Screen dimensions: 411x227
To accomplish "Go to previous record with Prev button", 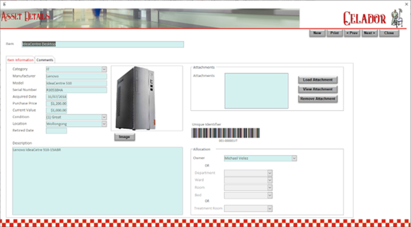I will tap(352, 33).
